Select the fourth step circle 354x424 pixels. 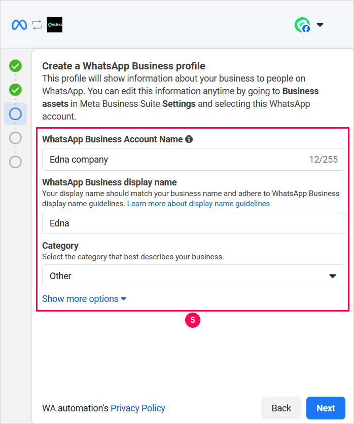click(16, 138)
